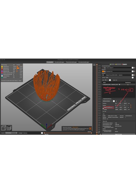The image size is (136, 193).
Task: Click the scale factor lock icon
Action: [103, 108]
